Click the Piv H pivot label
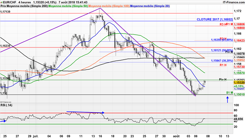Image resolution: width=245 pixels, height=138 pixels. [223, 79]
